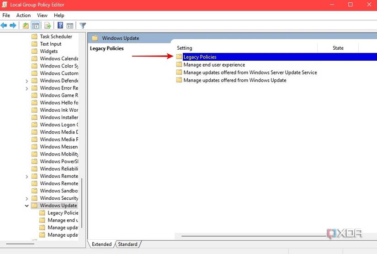377x254 pixels.
Task: Click folder icon of Windows Server Update Service row
Action: coord(179,72)
